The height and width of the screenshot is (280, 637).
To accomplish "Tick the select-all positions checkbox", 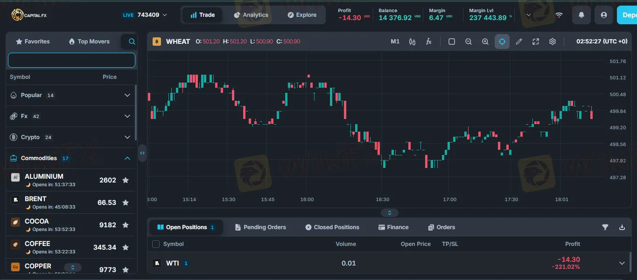I will [x=156, y=244].
